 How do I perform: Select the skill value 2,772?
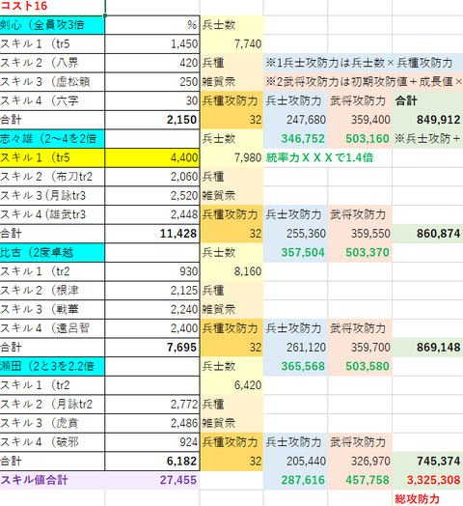pyautogui.click(x=152, y=405)
